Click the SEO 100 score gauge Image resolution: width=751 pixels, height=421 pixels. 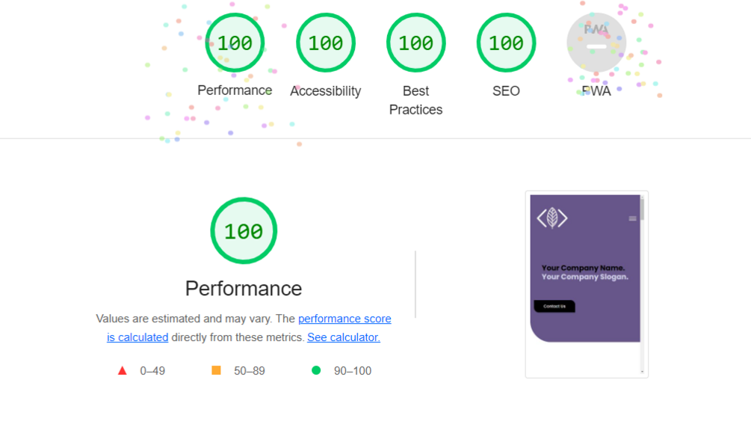click(506, 43)
